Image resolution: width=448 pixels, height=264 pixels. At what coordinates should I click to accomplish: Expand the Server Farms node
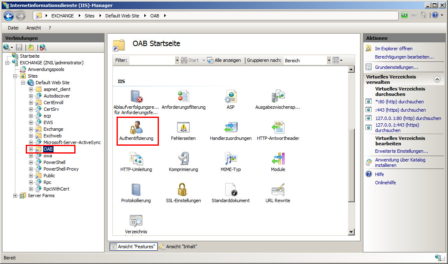point(15,196)
